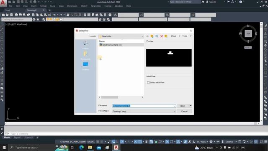The image size is (268, 151).
Task: Enable the Select Initial View checkbox
Action: (x=148, y=83)
